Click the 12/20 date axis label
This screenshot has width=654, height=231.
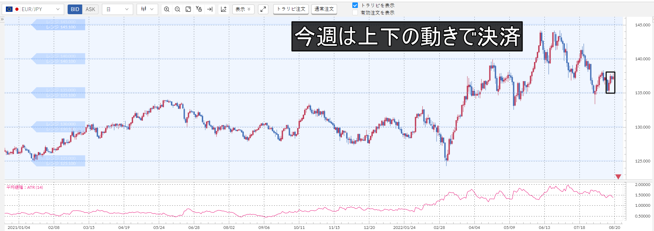(369, 228)
